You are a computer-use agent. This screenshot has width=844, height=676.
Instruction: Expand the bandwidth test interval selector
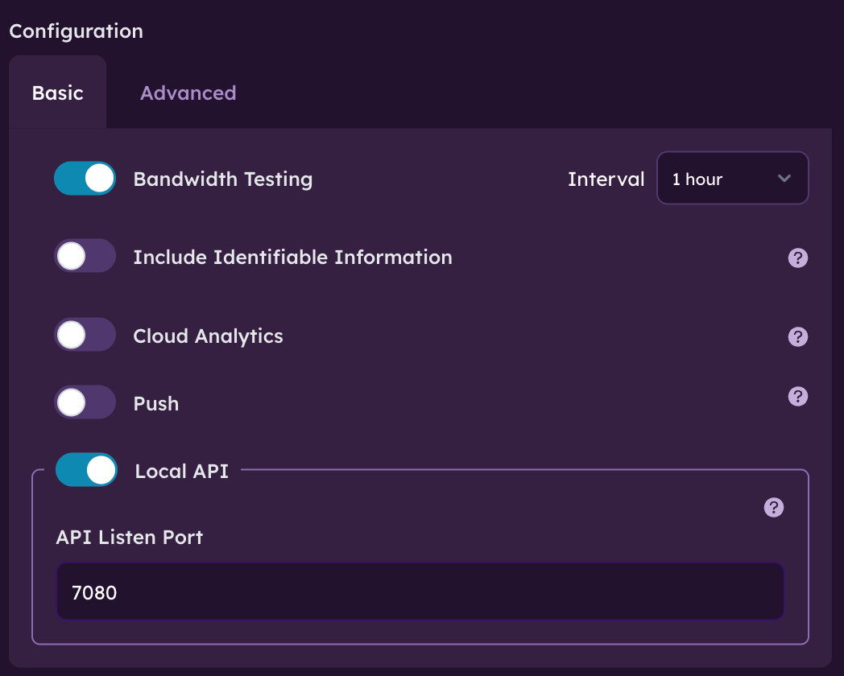732,178
